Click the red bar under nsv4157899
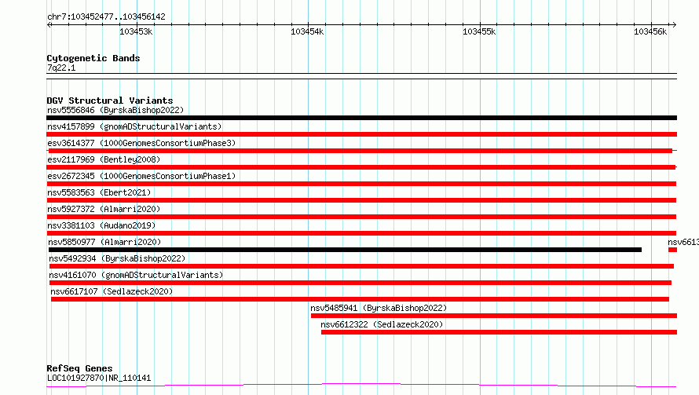 pos(361,134)
